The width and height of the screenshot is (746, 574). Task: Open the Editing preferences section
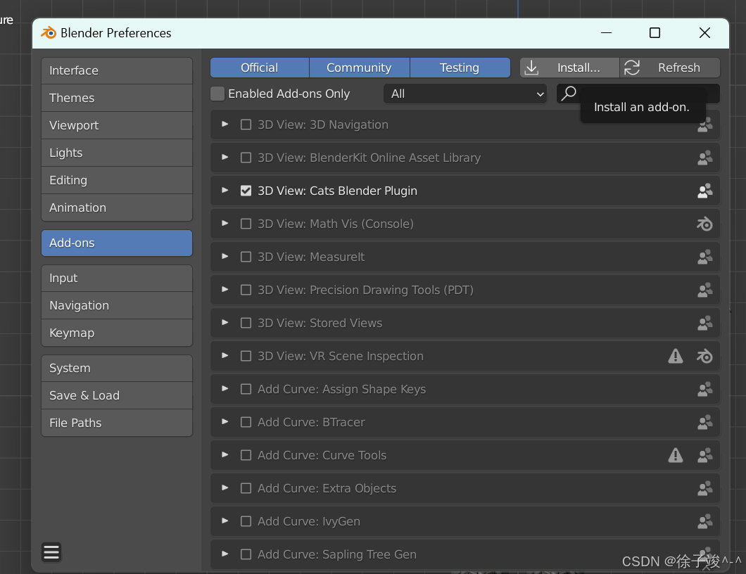coord(117,180)
